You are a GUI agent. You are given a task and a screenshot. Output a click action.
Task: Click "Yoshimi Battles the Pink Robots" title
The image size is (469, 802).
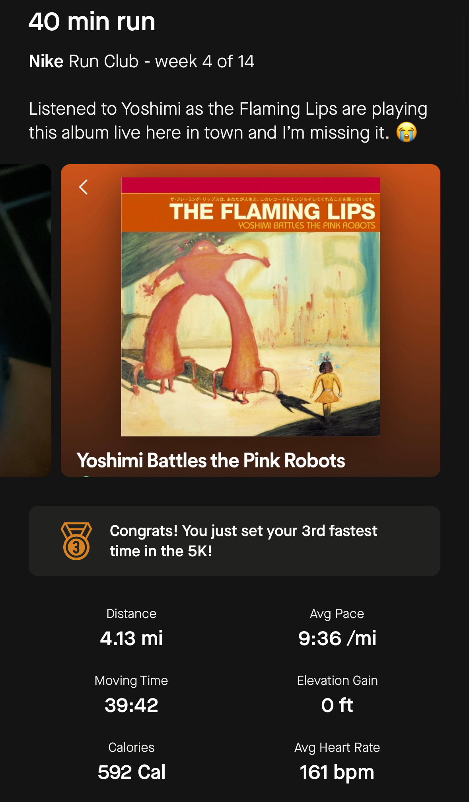point(211,460)
